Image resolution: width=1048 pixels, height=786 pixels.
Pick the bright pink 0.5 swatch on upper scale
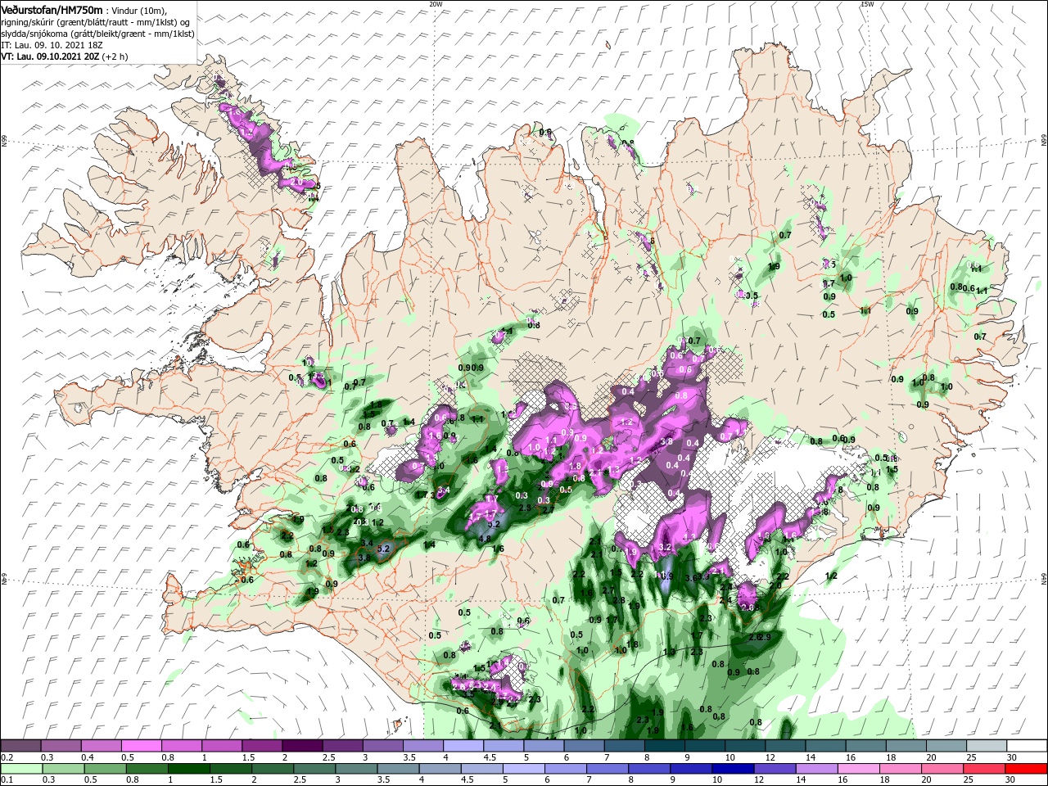(141, 746)
